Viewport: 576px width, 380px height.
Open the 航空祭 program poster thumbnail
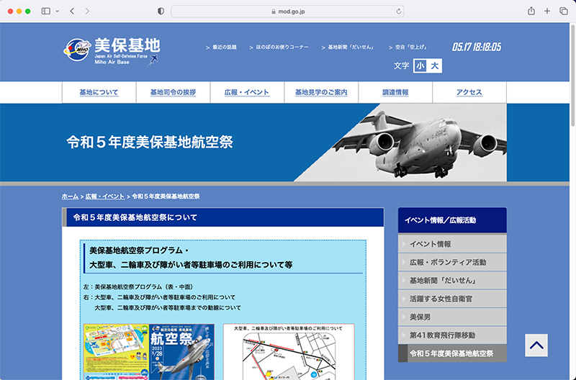coord(149,352)
